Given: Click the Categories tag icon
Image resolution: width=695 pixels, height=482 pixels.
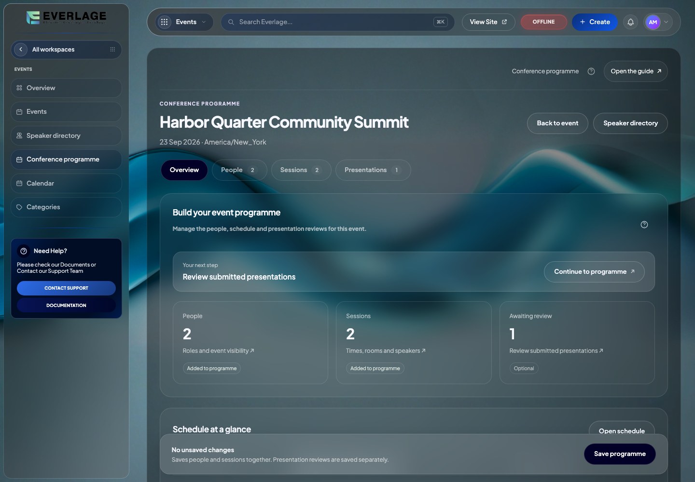Looking at the screenshot, I should click(19, 207).
